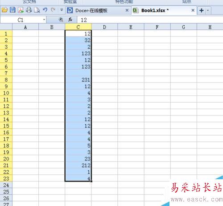This screenshot has height=206, width=223.
Task: Select row 12 header
Action: 6,106
